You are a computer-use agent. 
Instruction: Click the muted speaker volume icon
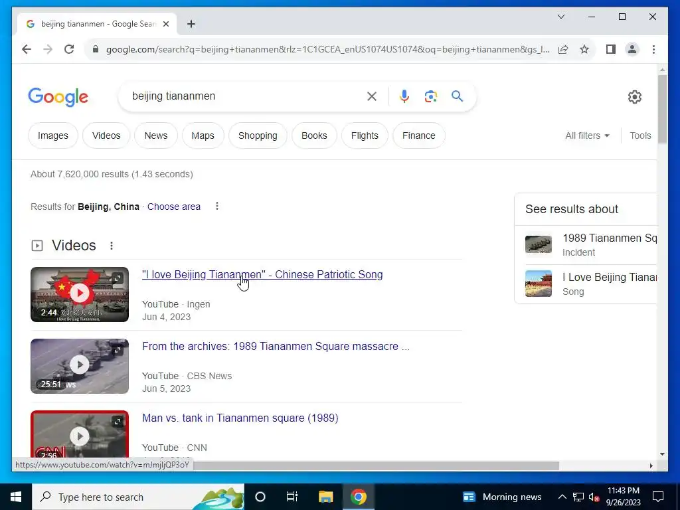(594, 497)
